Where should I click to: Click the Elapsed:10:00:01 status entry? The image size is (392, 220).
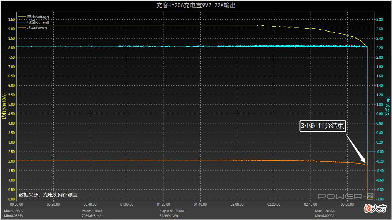[x=172, y=211]
